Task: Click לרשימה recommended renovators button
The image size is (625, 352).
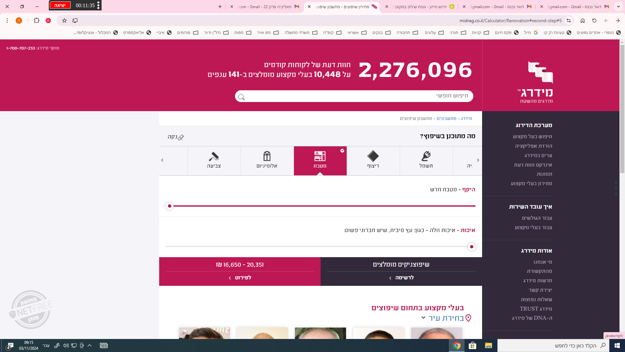Action: [x=401, y=278]
